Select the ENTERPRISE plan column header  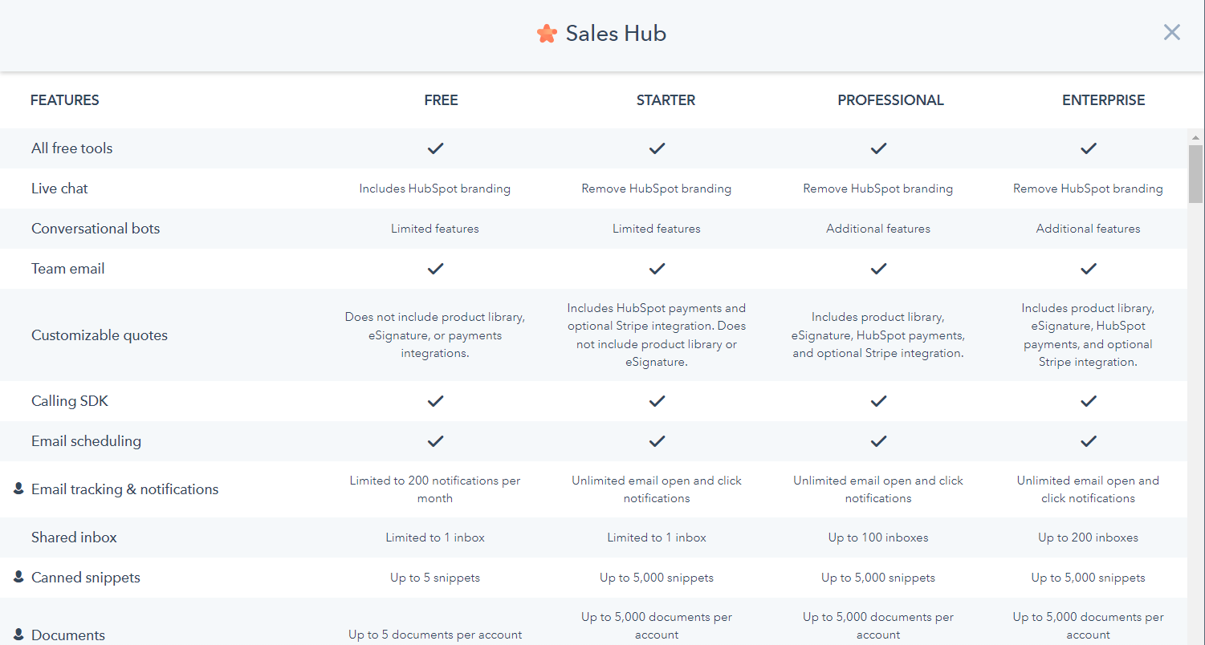(1103, 100)
